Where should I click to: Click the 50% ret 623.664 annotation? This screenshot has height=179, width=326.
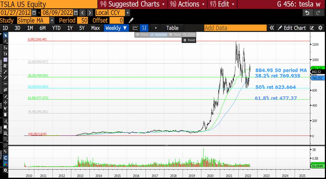click(x=276, y=87)
